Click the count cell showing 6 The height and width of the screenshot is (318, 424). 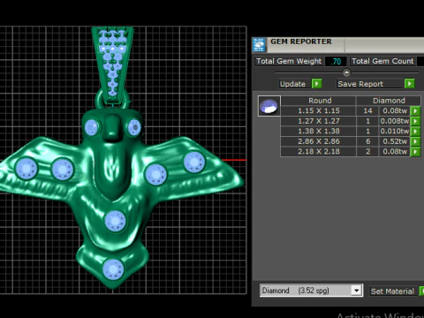pyautogui.click(x=367, y=141)
